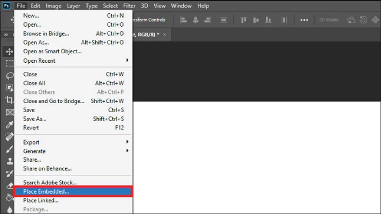Open the Window menu
Screen dimensions: 381x214
[x=181, y=6]
